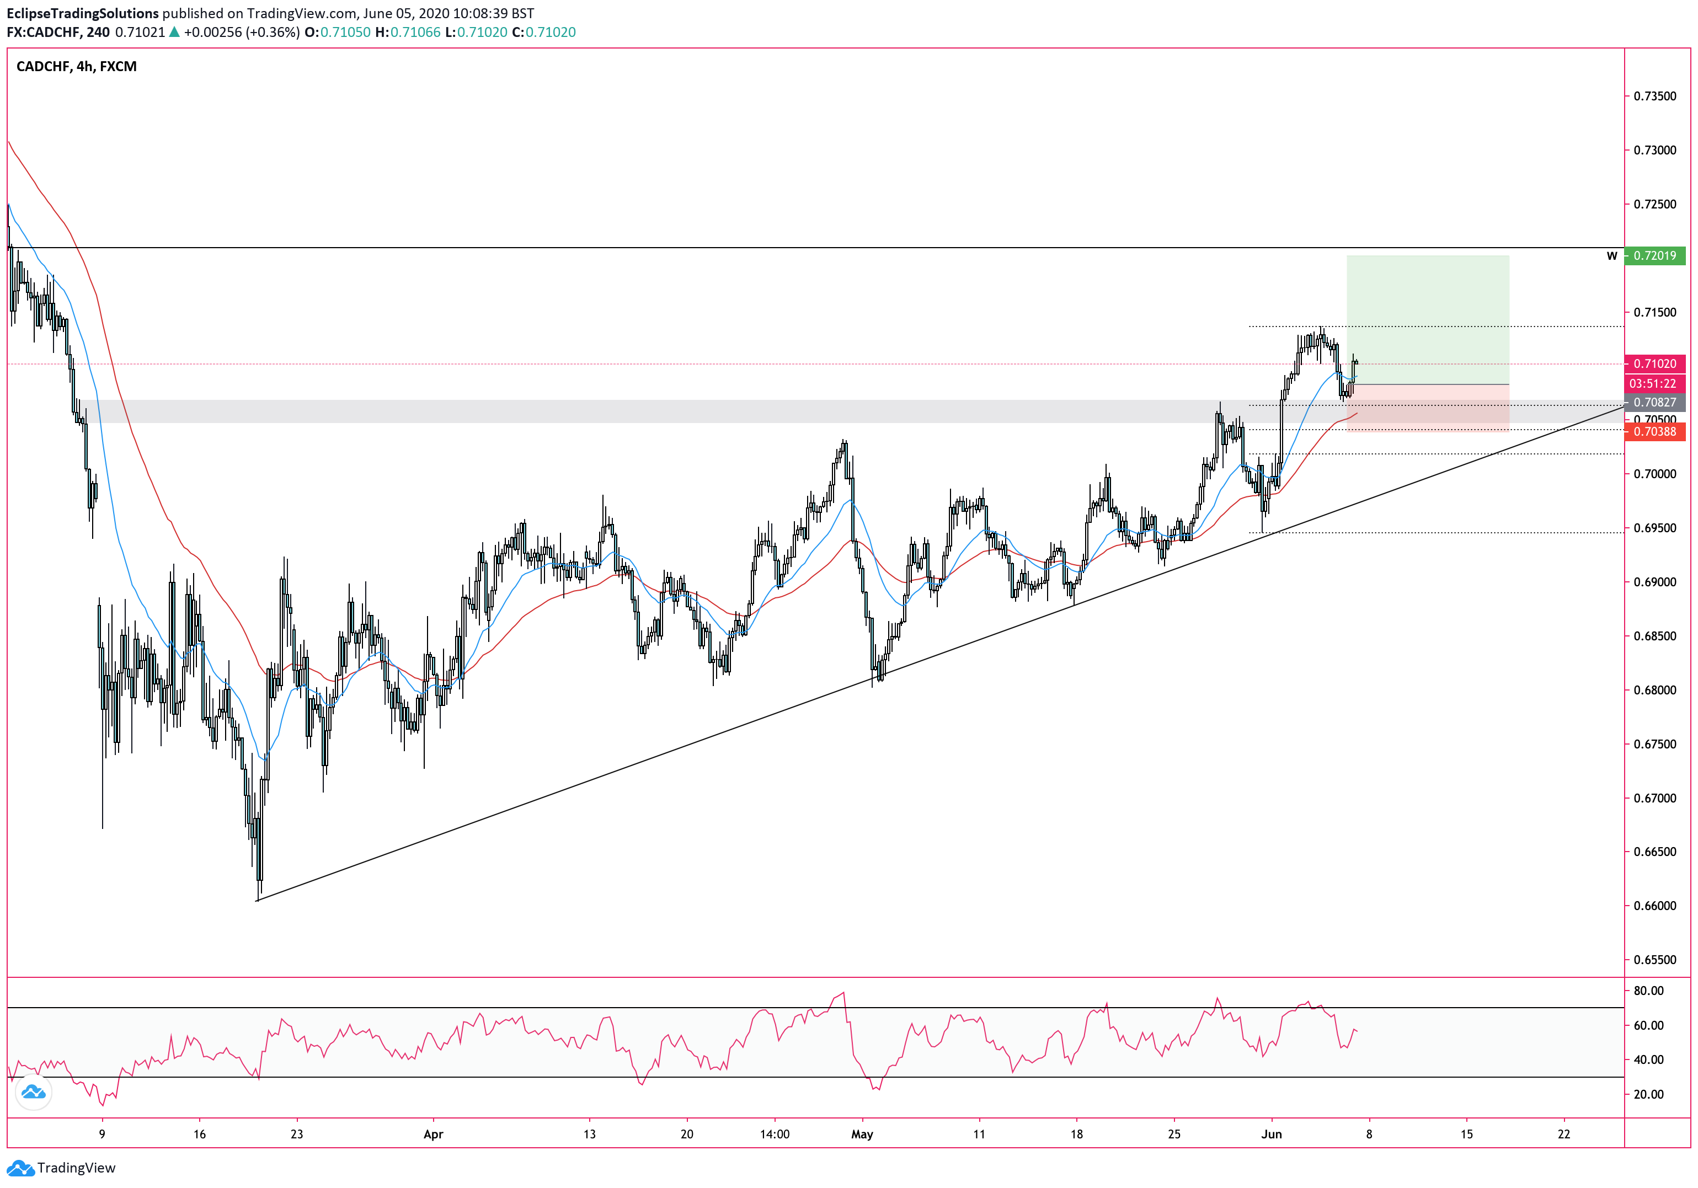
Task: Click the 0.73500 price axis tick
Action: pyautogui.click(x=1655, y=96)
